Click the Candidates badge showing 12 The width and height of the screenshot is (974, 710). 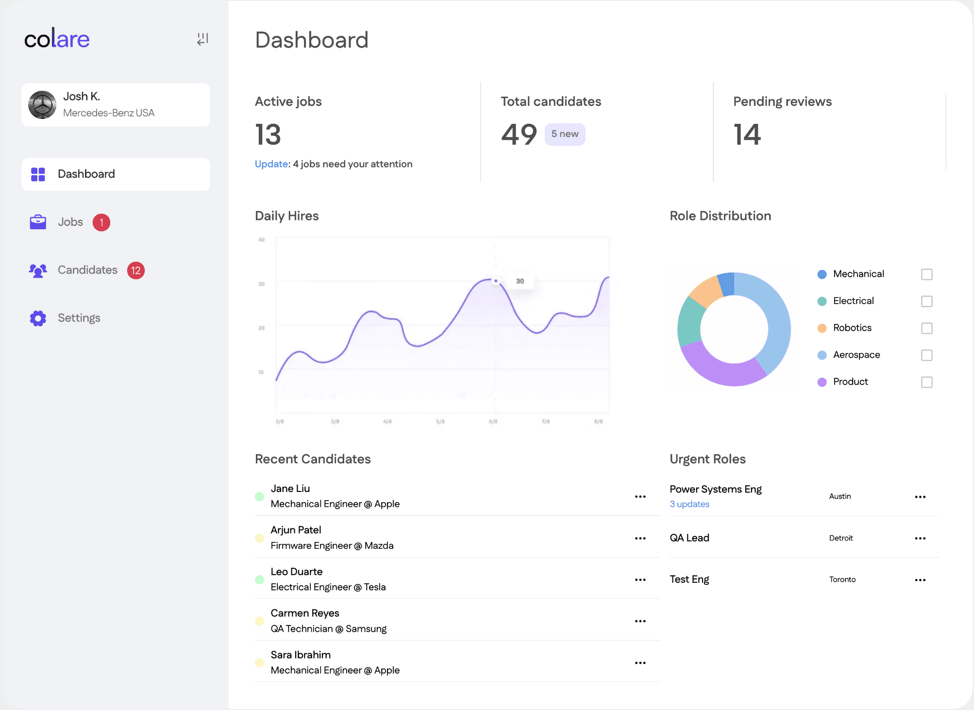[136, 270]
